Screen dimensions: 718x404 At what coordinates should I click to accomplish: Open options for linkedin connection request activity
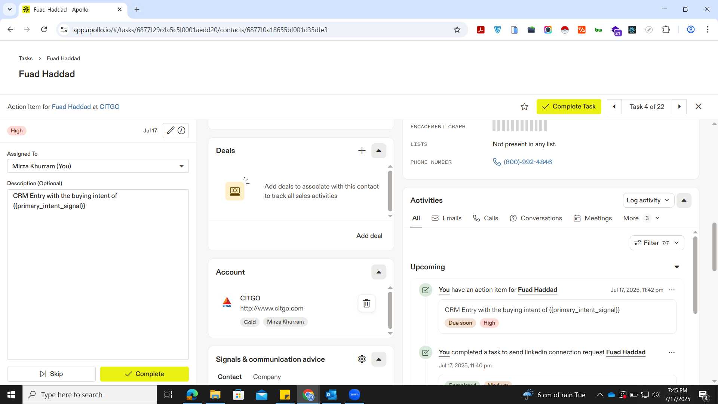(672, 352)
